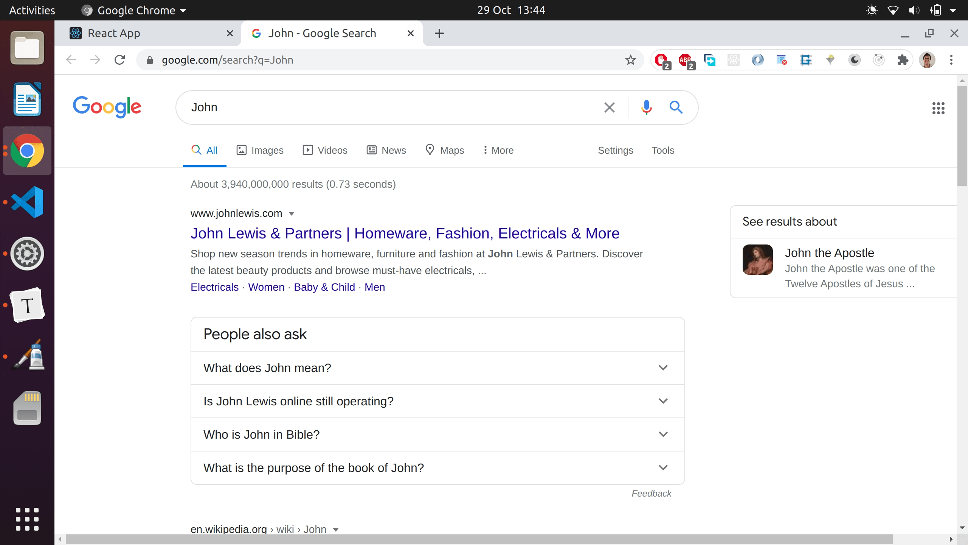This screenshot has height=545, width=968.
Task: Open the www.johnlewis.com result dropdown arrow
Action: (x=291, y=213)
